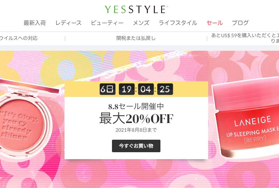Click the ウイルスへの対応 notice

pyautogui.click(x=19, y=38)
